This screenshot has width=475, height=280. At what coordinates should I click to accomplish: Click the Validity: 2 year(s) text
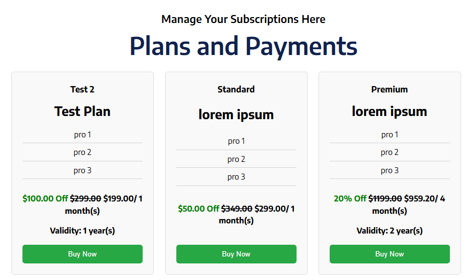click(390, 231)
